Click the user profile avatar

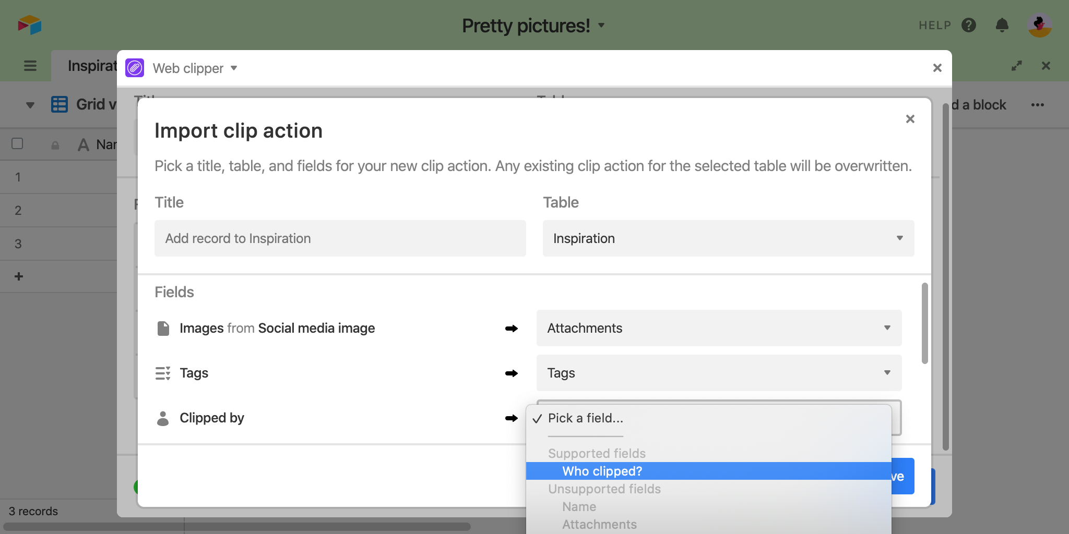click(1039, 25)
